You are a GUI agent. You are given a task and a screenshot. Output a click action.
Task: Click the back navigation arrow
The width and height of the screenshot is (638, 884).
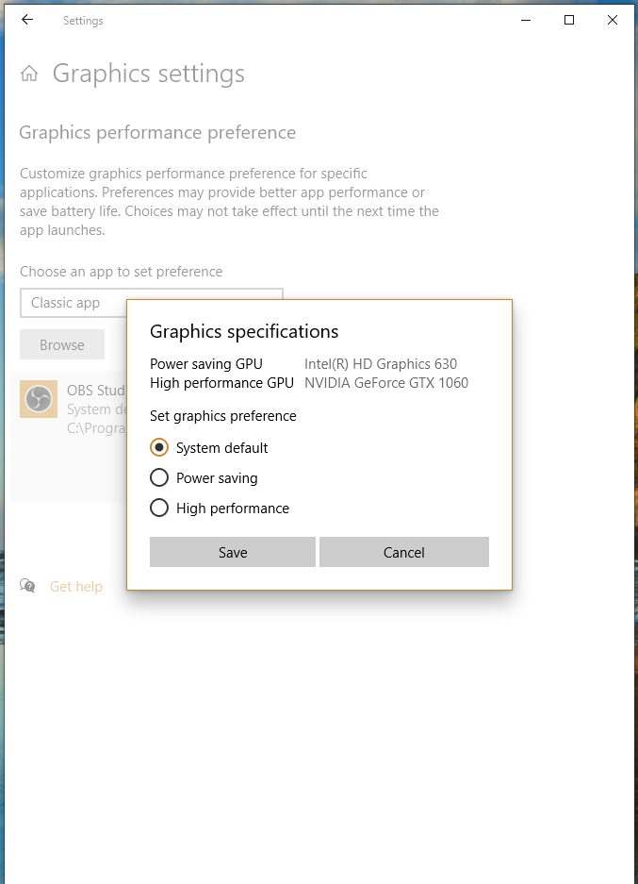coord(26,20)
